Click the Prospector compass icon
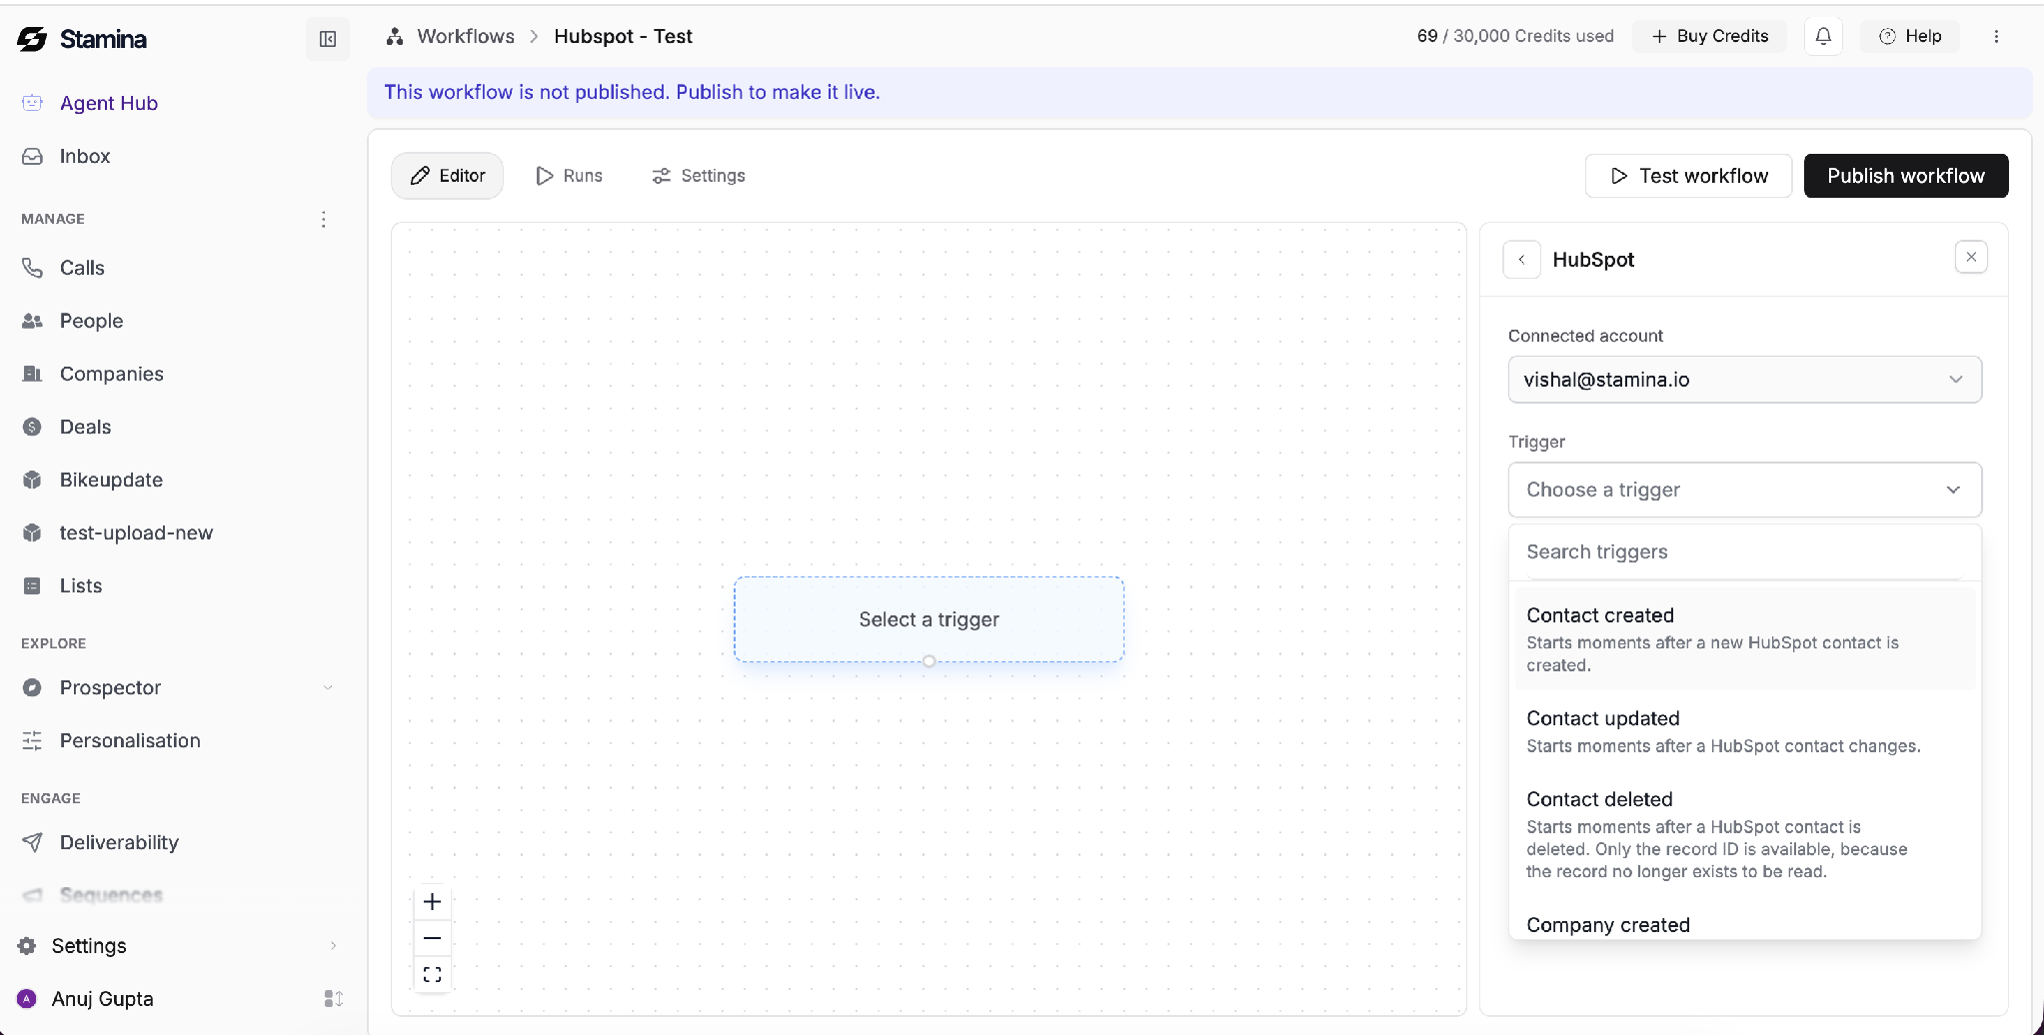The image size is (2044, 1035). coord(32,687)
